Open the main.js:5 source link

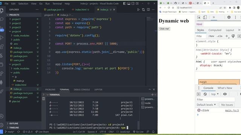coord(232,110)
